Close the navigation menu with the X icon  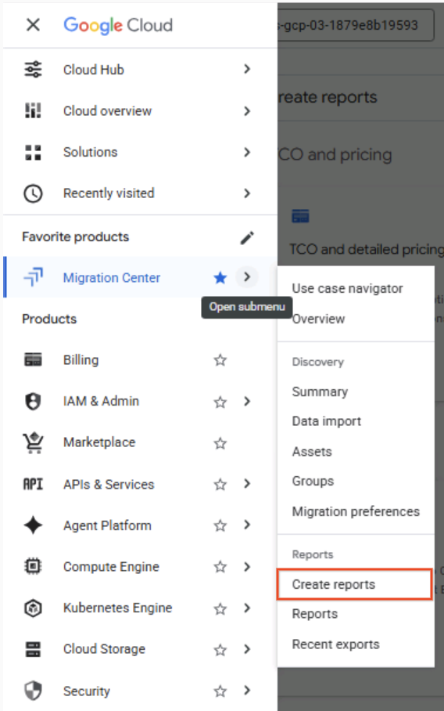point(33,24)
